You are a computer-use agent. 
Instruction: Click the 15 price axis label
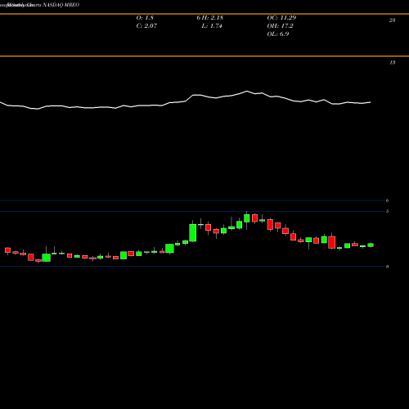pos(392,62)
